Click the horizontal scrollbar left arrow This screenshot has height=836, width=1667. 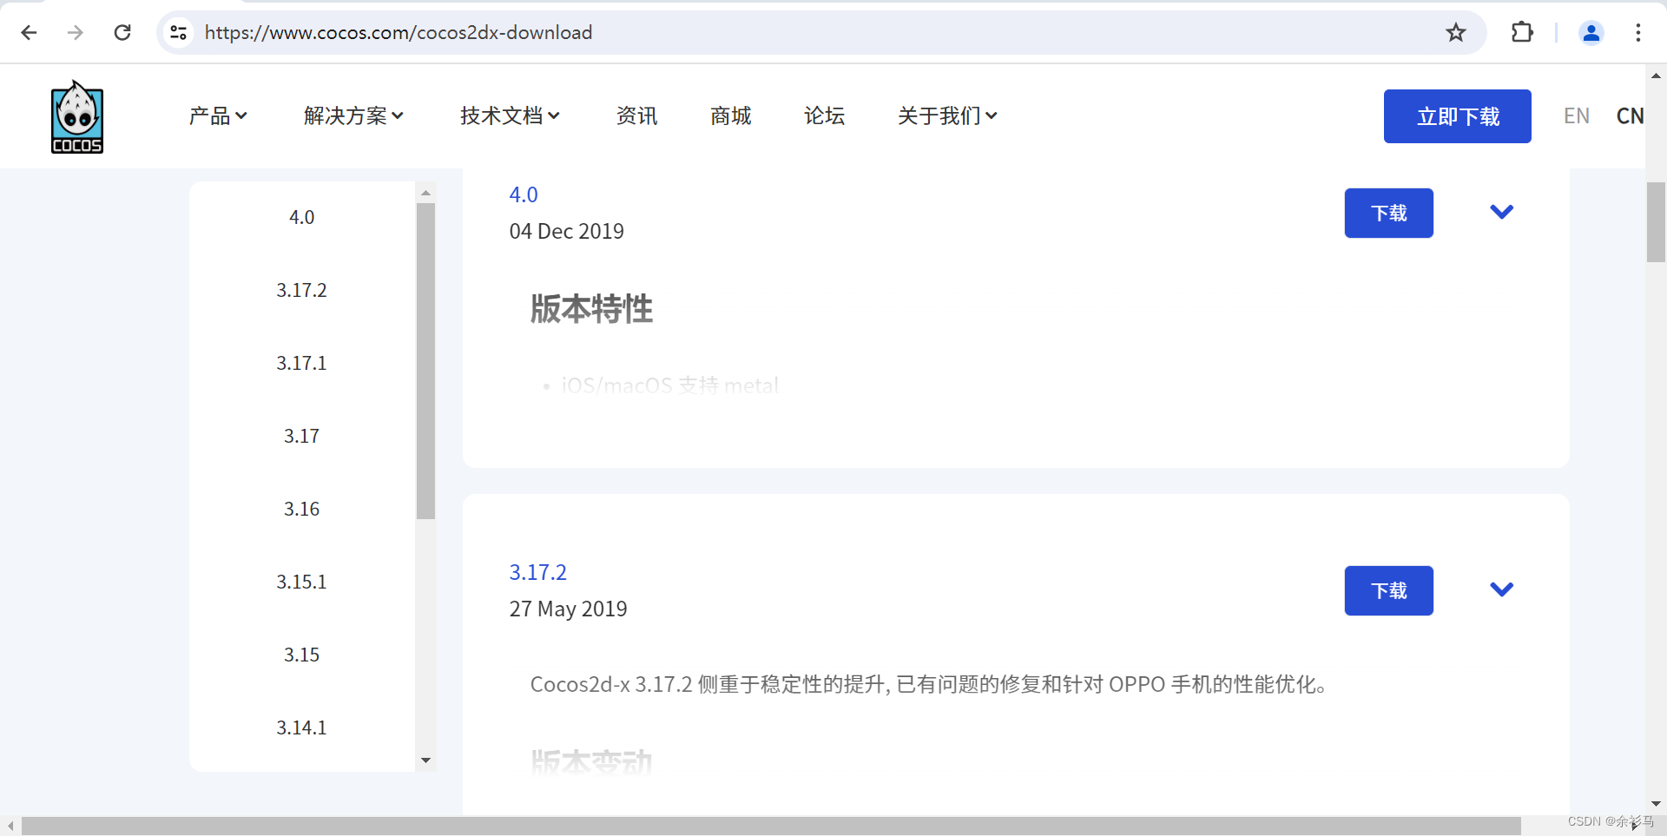(10, 826)
